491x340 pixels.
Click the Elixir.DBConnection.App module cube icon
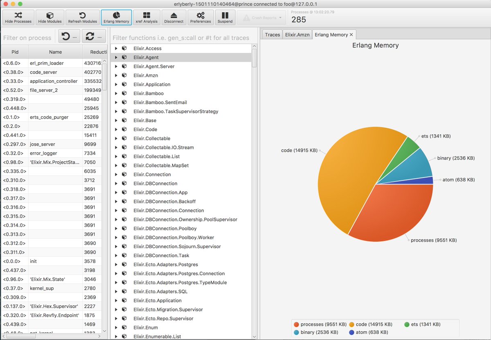(x=124, y=192)
